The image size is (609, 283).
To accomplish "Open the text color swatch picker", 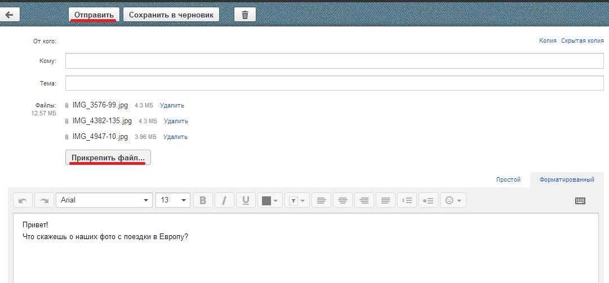I will tap(270, 200).
